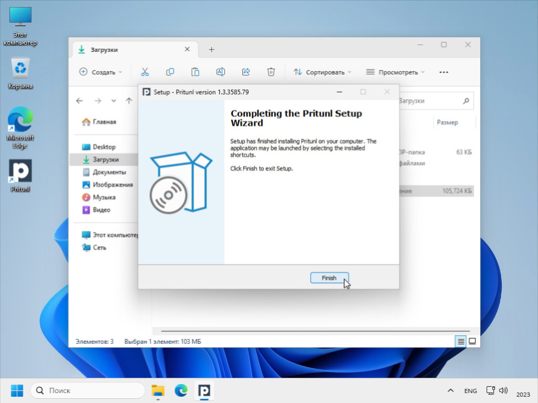Select Видео in Explorer sidebar
This screenshot has height=403, width=538.
[x=96, y=210]
